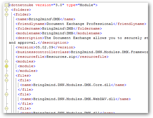Collapse the root dotnetnuke node

(x=6, y=5)
